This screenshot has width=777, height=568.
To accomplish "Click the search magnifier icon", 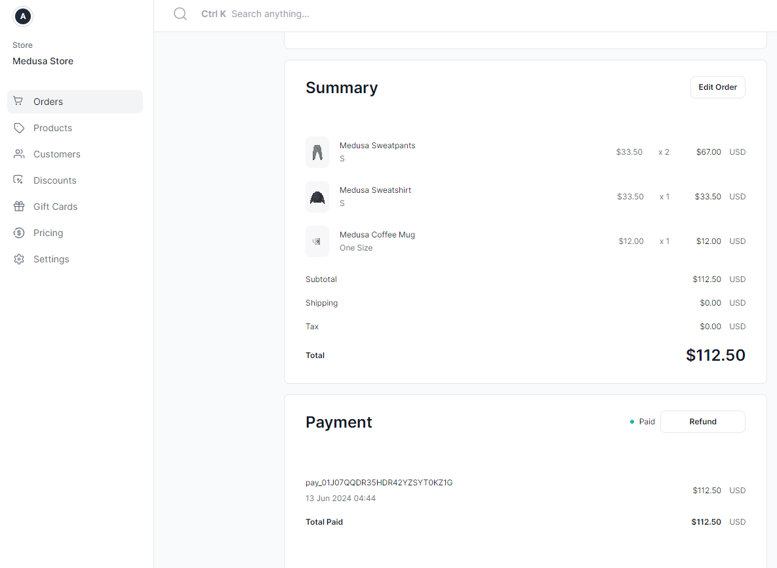I will point(180,14).
